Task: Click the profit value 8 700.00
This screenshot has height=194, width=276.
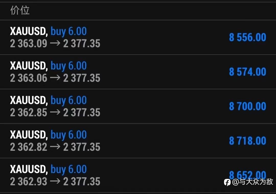Action: [x=247, y=106]
